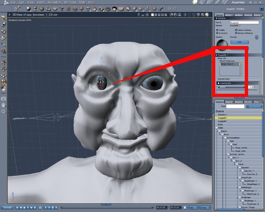
Task: Click the shader preview sphere thumbnail
Action: click(222, 45)
